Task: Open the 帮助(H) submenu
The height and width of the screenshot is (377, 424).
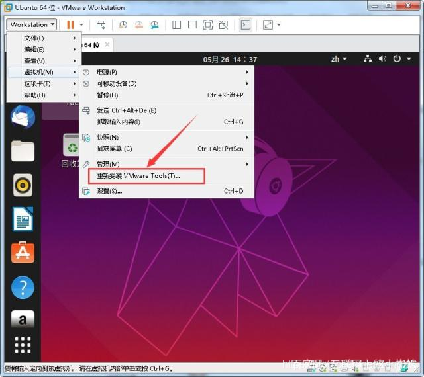Action: [x=44, y=95]
